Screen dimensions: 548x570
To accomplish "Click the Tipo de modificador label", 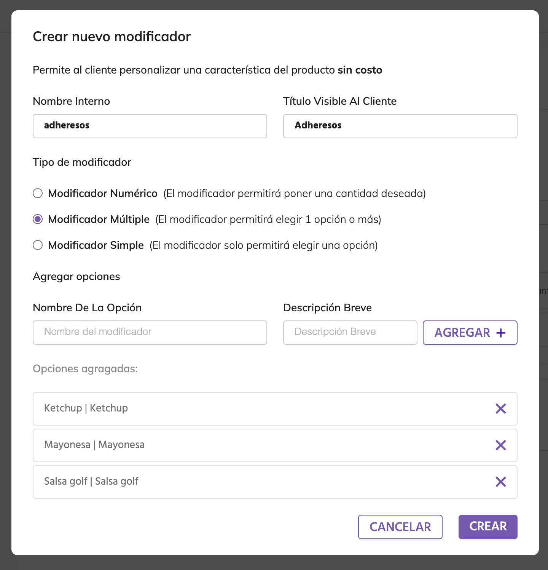I will [82, 162].
